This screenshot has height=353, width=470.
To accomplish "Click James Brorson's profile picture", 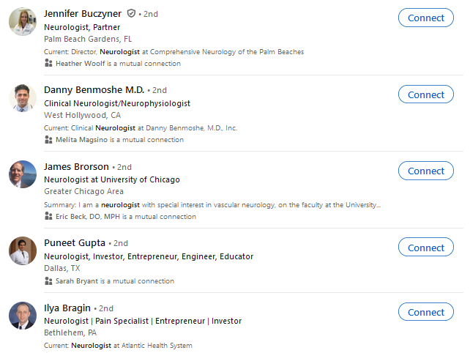I will point(23,174).
